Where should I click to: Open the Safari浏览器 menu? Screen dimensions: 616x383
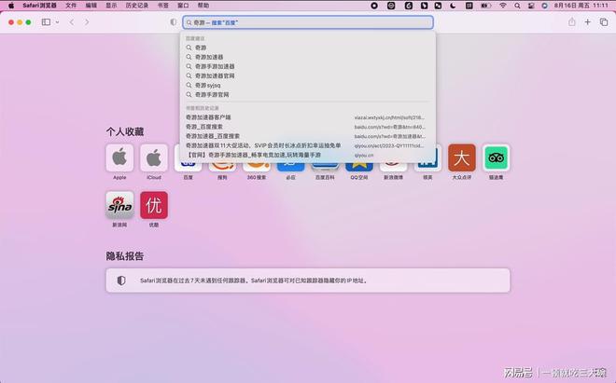39,6
